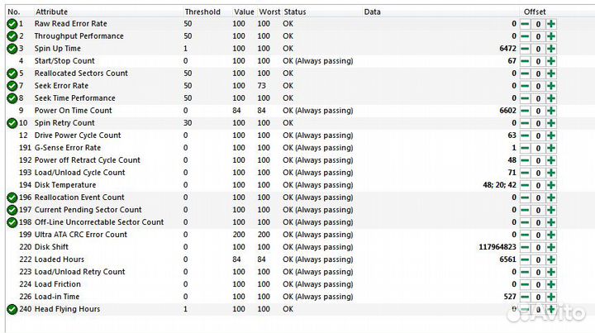
Task: Decrease offset for Disk Temperature with minus button
Action: click(525, 185)
